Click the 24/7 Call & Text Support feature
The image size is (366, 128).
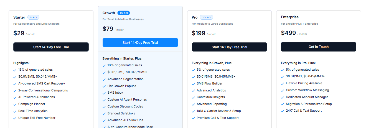click(x=304, y=111)
